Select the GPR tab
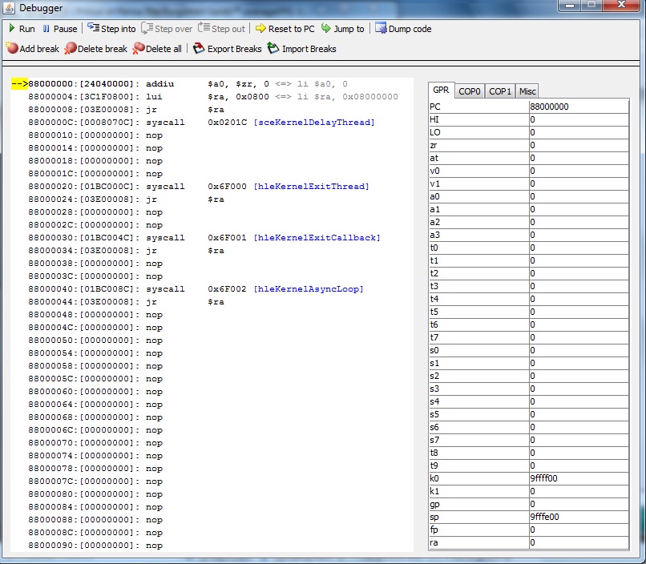 [x=441, y=91]
